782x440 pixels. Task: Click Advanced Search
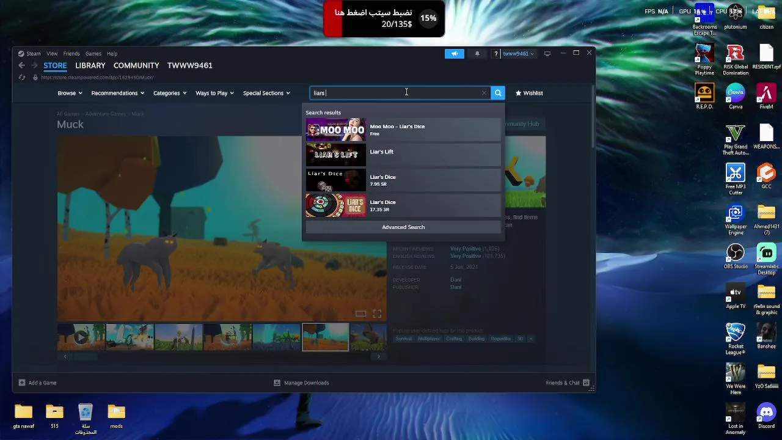tap(403, 227)
